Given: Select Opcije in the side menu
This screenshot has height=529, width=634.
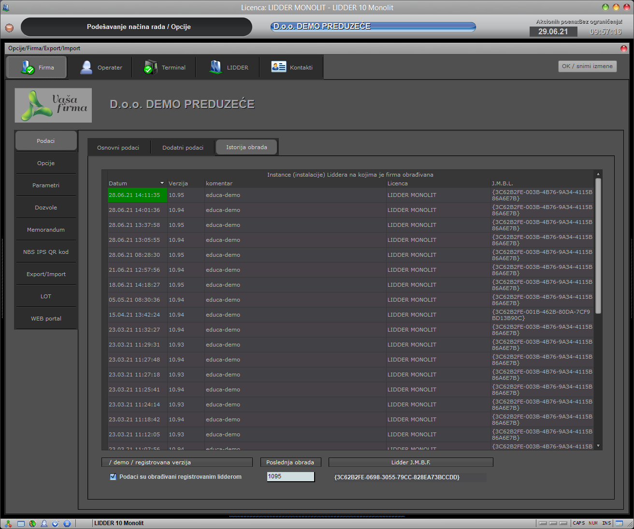Looking at the screenshot, I should pyautogui.click(x=46, y=163).
